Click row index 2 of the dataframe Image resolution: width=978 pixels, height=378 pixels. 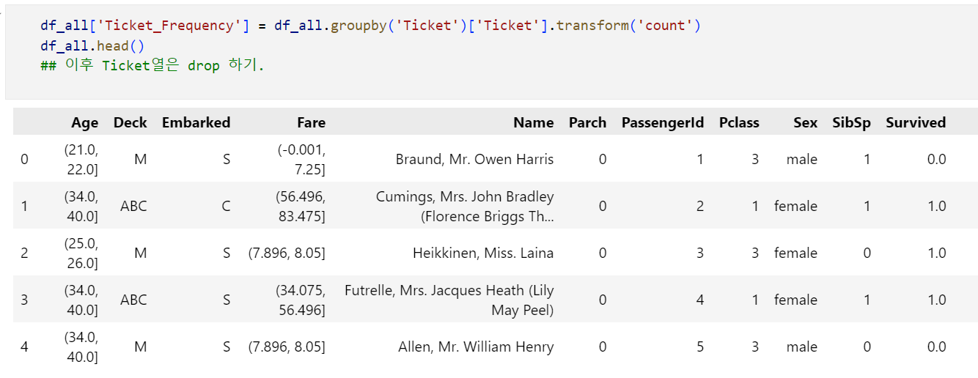pos(24,253)
